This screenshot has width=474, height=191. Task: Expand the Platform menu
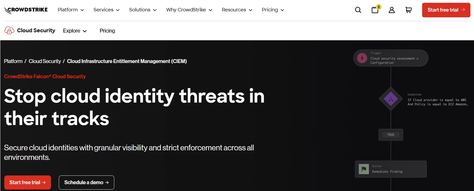71,10
